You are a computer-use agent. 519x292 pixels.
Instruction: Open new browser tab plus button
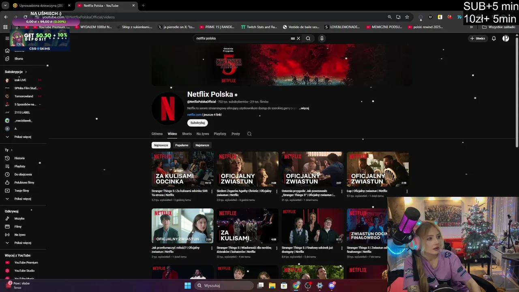click(143, 6)
